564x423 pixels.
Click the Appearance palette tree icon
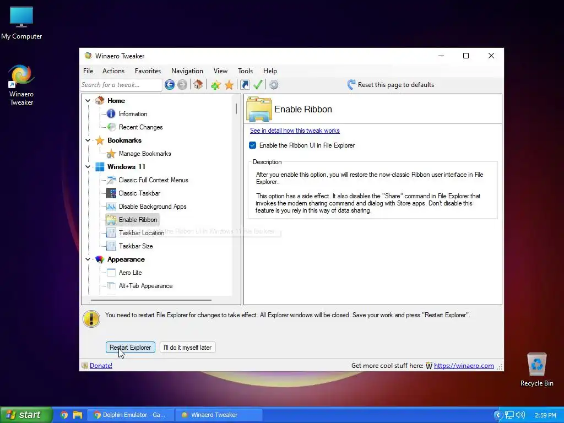100,259
